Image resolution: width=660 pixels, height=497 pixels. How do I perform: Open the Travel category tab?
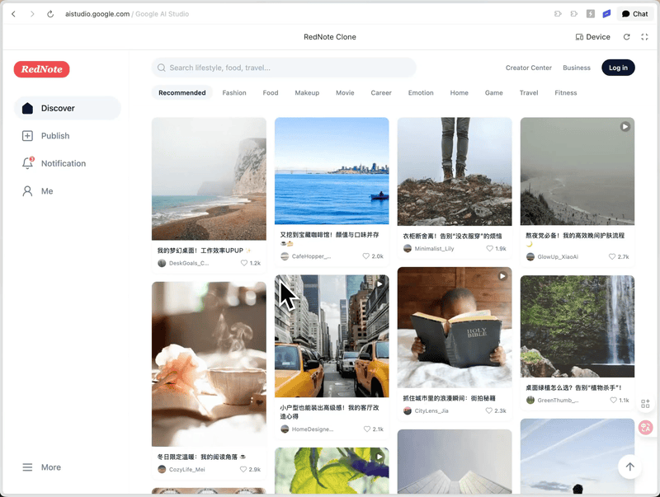click(529, 92)
